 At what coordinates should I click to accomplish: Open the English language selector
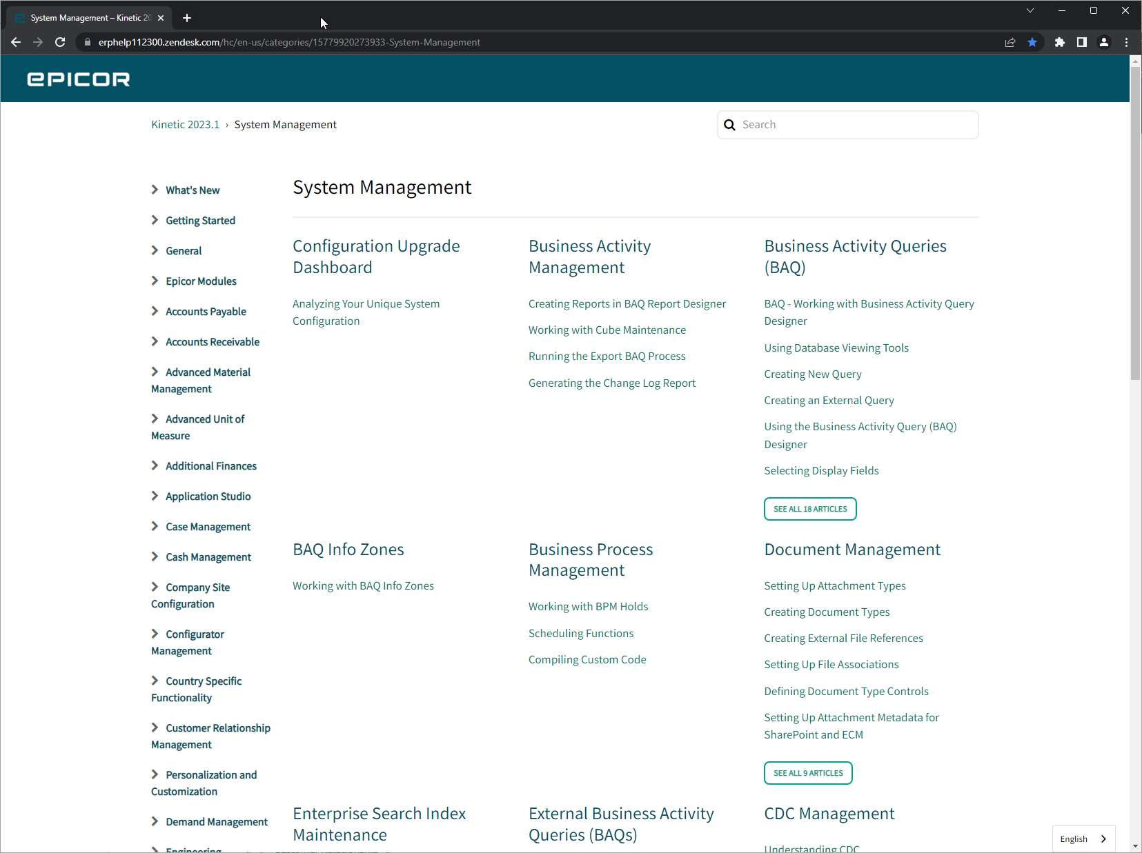(x=1084, y=839)
